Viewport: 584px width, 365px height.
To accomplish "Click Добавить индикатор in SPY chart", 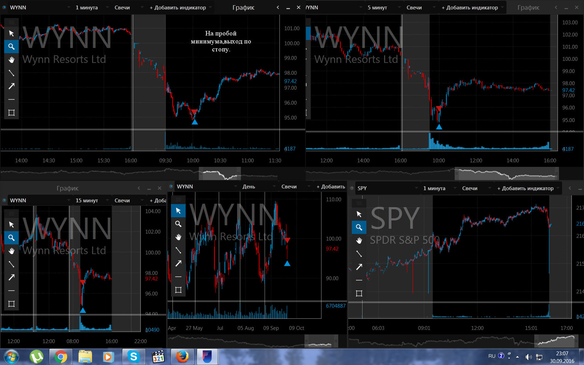I will click(x=528, y=188).
